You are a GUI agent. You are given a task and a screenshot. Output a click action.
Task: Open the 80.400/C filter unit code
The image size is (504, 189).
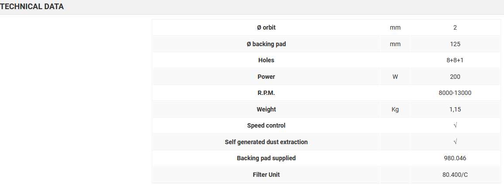(455, 175)
